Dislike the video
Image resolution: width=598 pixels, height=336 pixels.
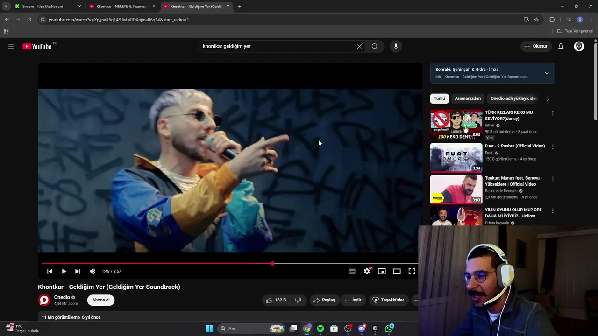pos(298,300)
